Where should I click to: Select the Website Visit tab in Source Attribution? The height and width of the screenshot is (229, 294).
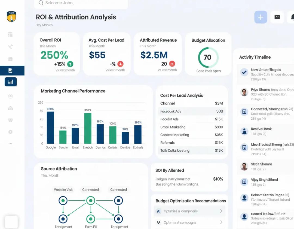tap(63, 189)
